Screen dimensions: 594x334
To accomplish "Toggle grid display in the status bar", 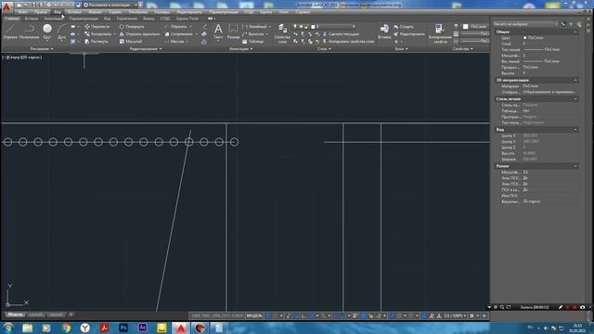I will click(269, 315).
